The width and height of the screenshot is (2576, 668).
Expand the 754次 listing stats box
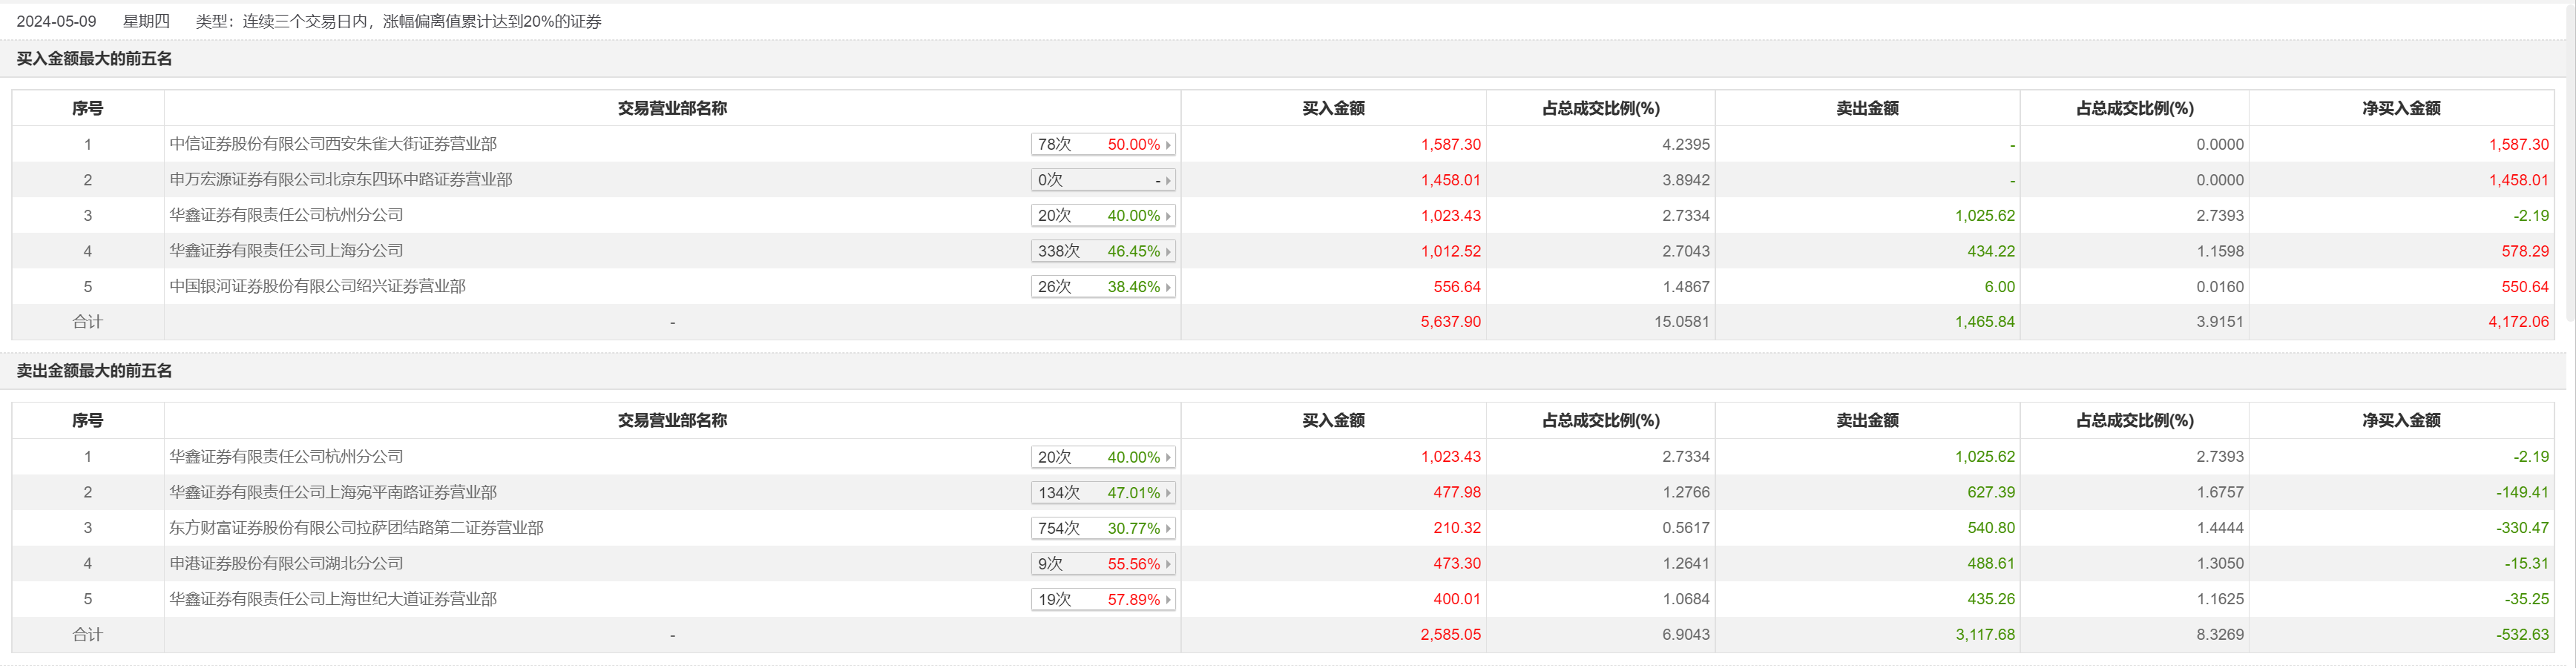[x=1100, y=529]
